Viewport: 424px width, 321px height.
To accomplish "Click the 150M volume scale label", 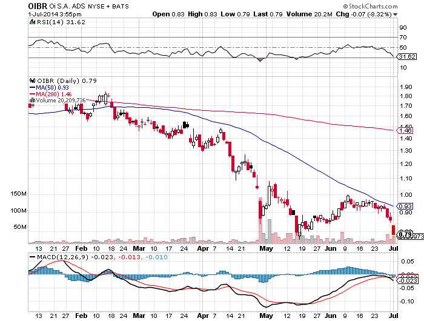I will coord(18,194).
